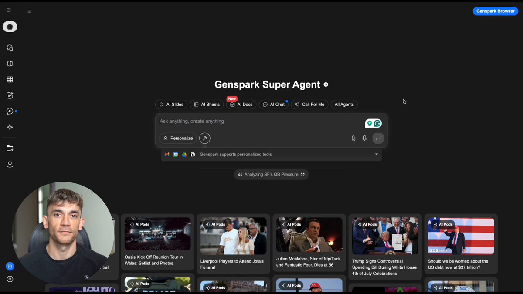Open the hamburger menu icon

tap(30, 11)
